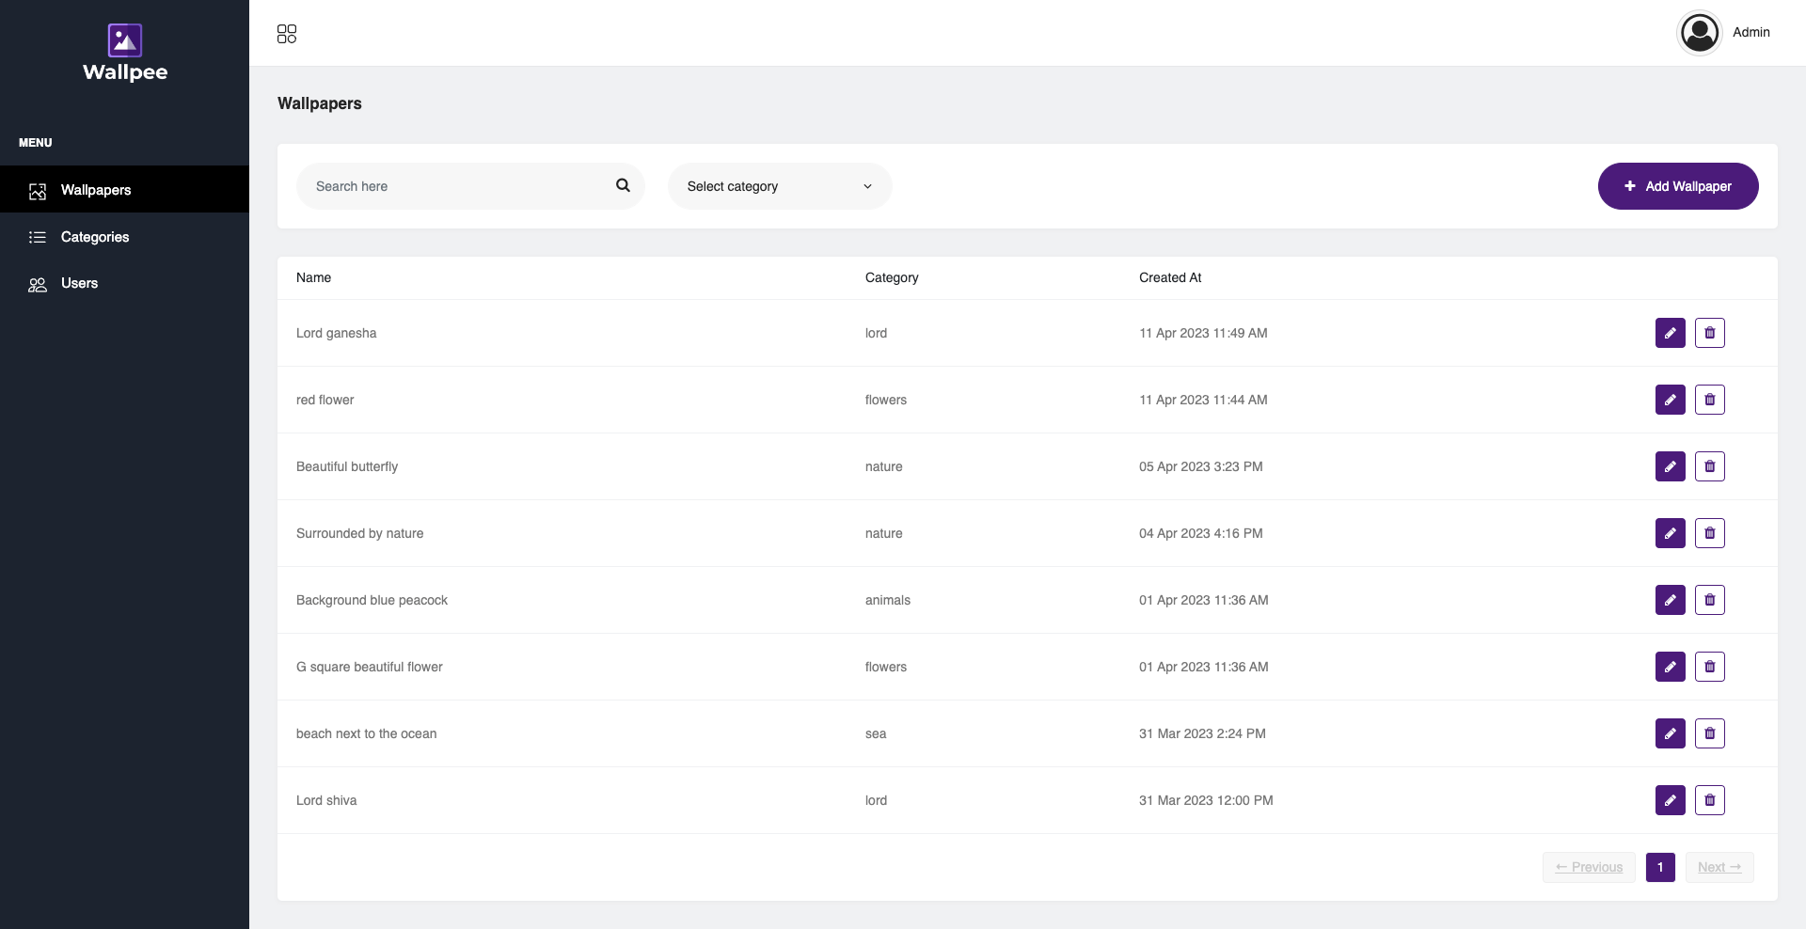Open Wallpapers in the sidebar menu
Viewport: 1806px width, 929px height.
coord(96,190)
